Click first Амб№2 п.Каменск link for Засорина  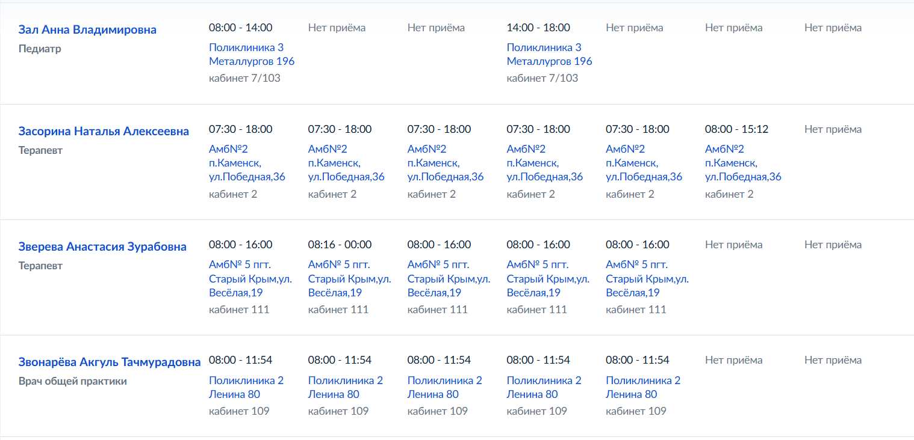247,163
